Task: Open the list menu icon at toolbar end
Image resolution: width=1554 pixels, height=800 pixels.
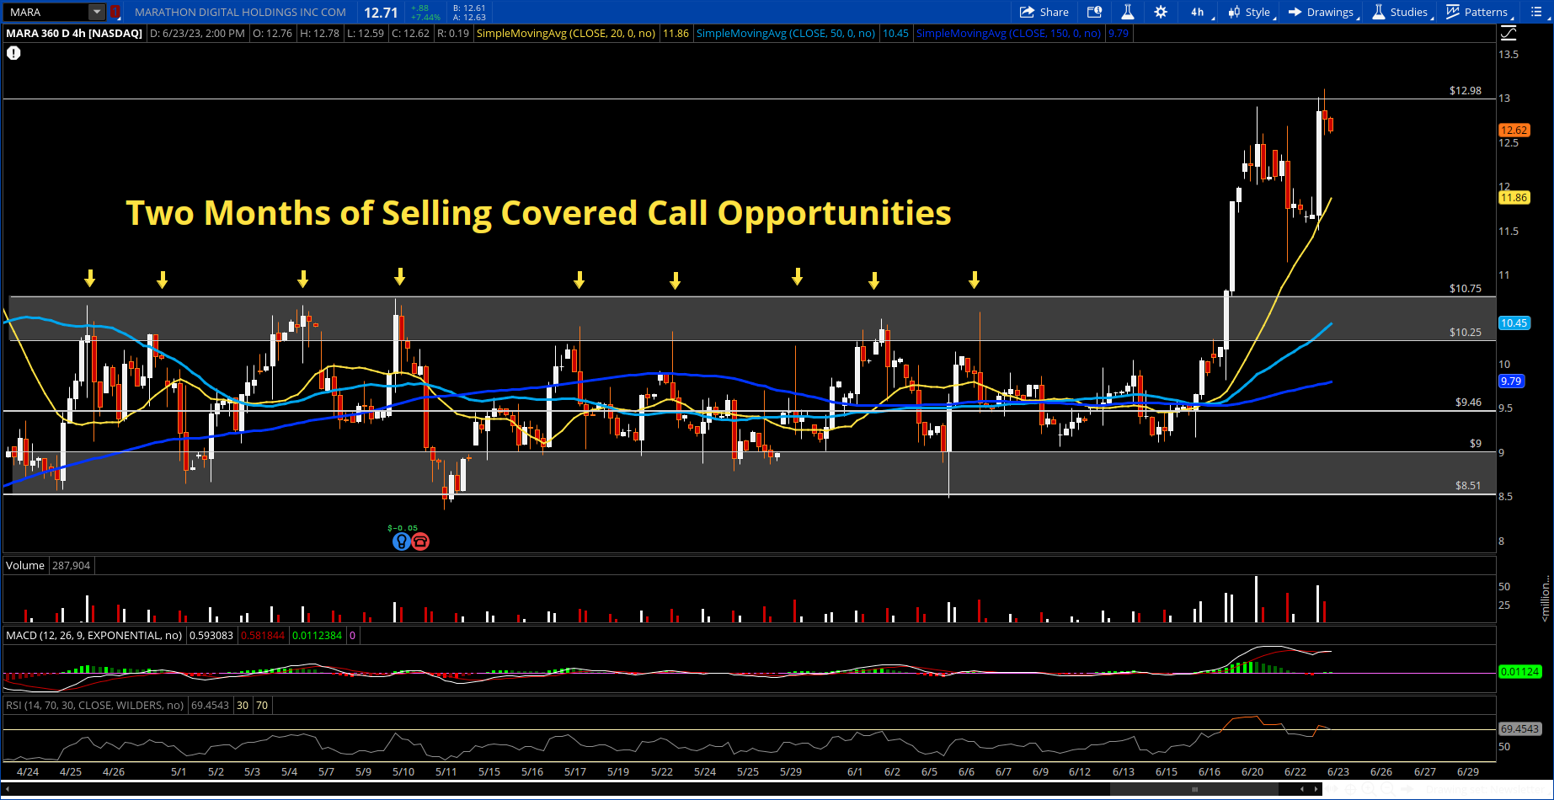Action: pos(1535,12)
